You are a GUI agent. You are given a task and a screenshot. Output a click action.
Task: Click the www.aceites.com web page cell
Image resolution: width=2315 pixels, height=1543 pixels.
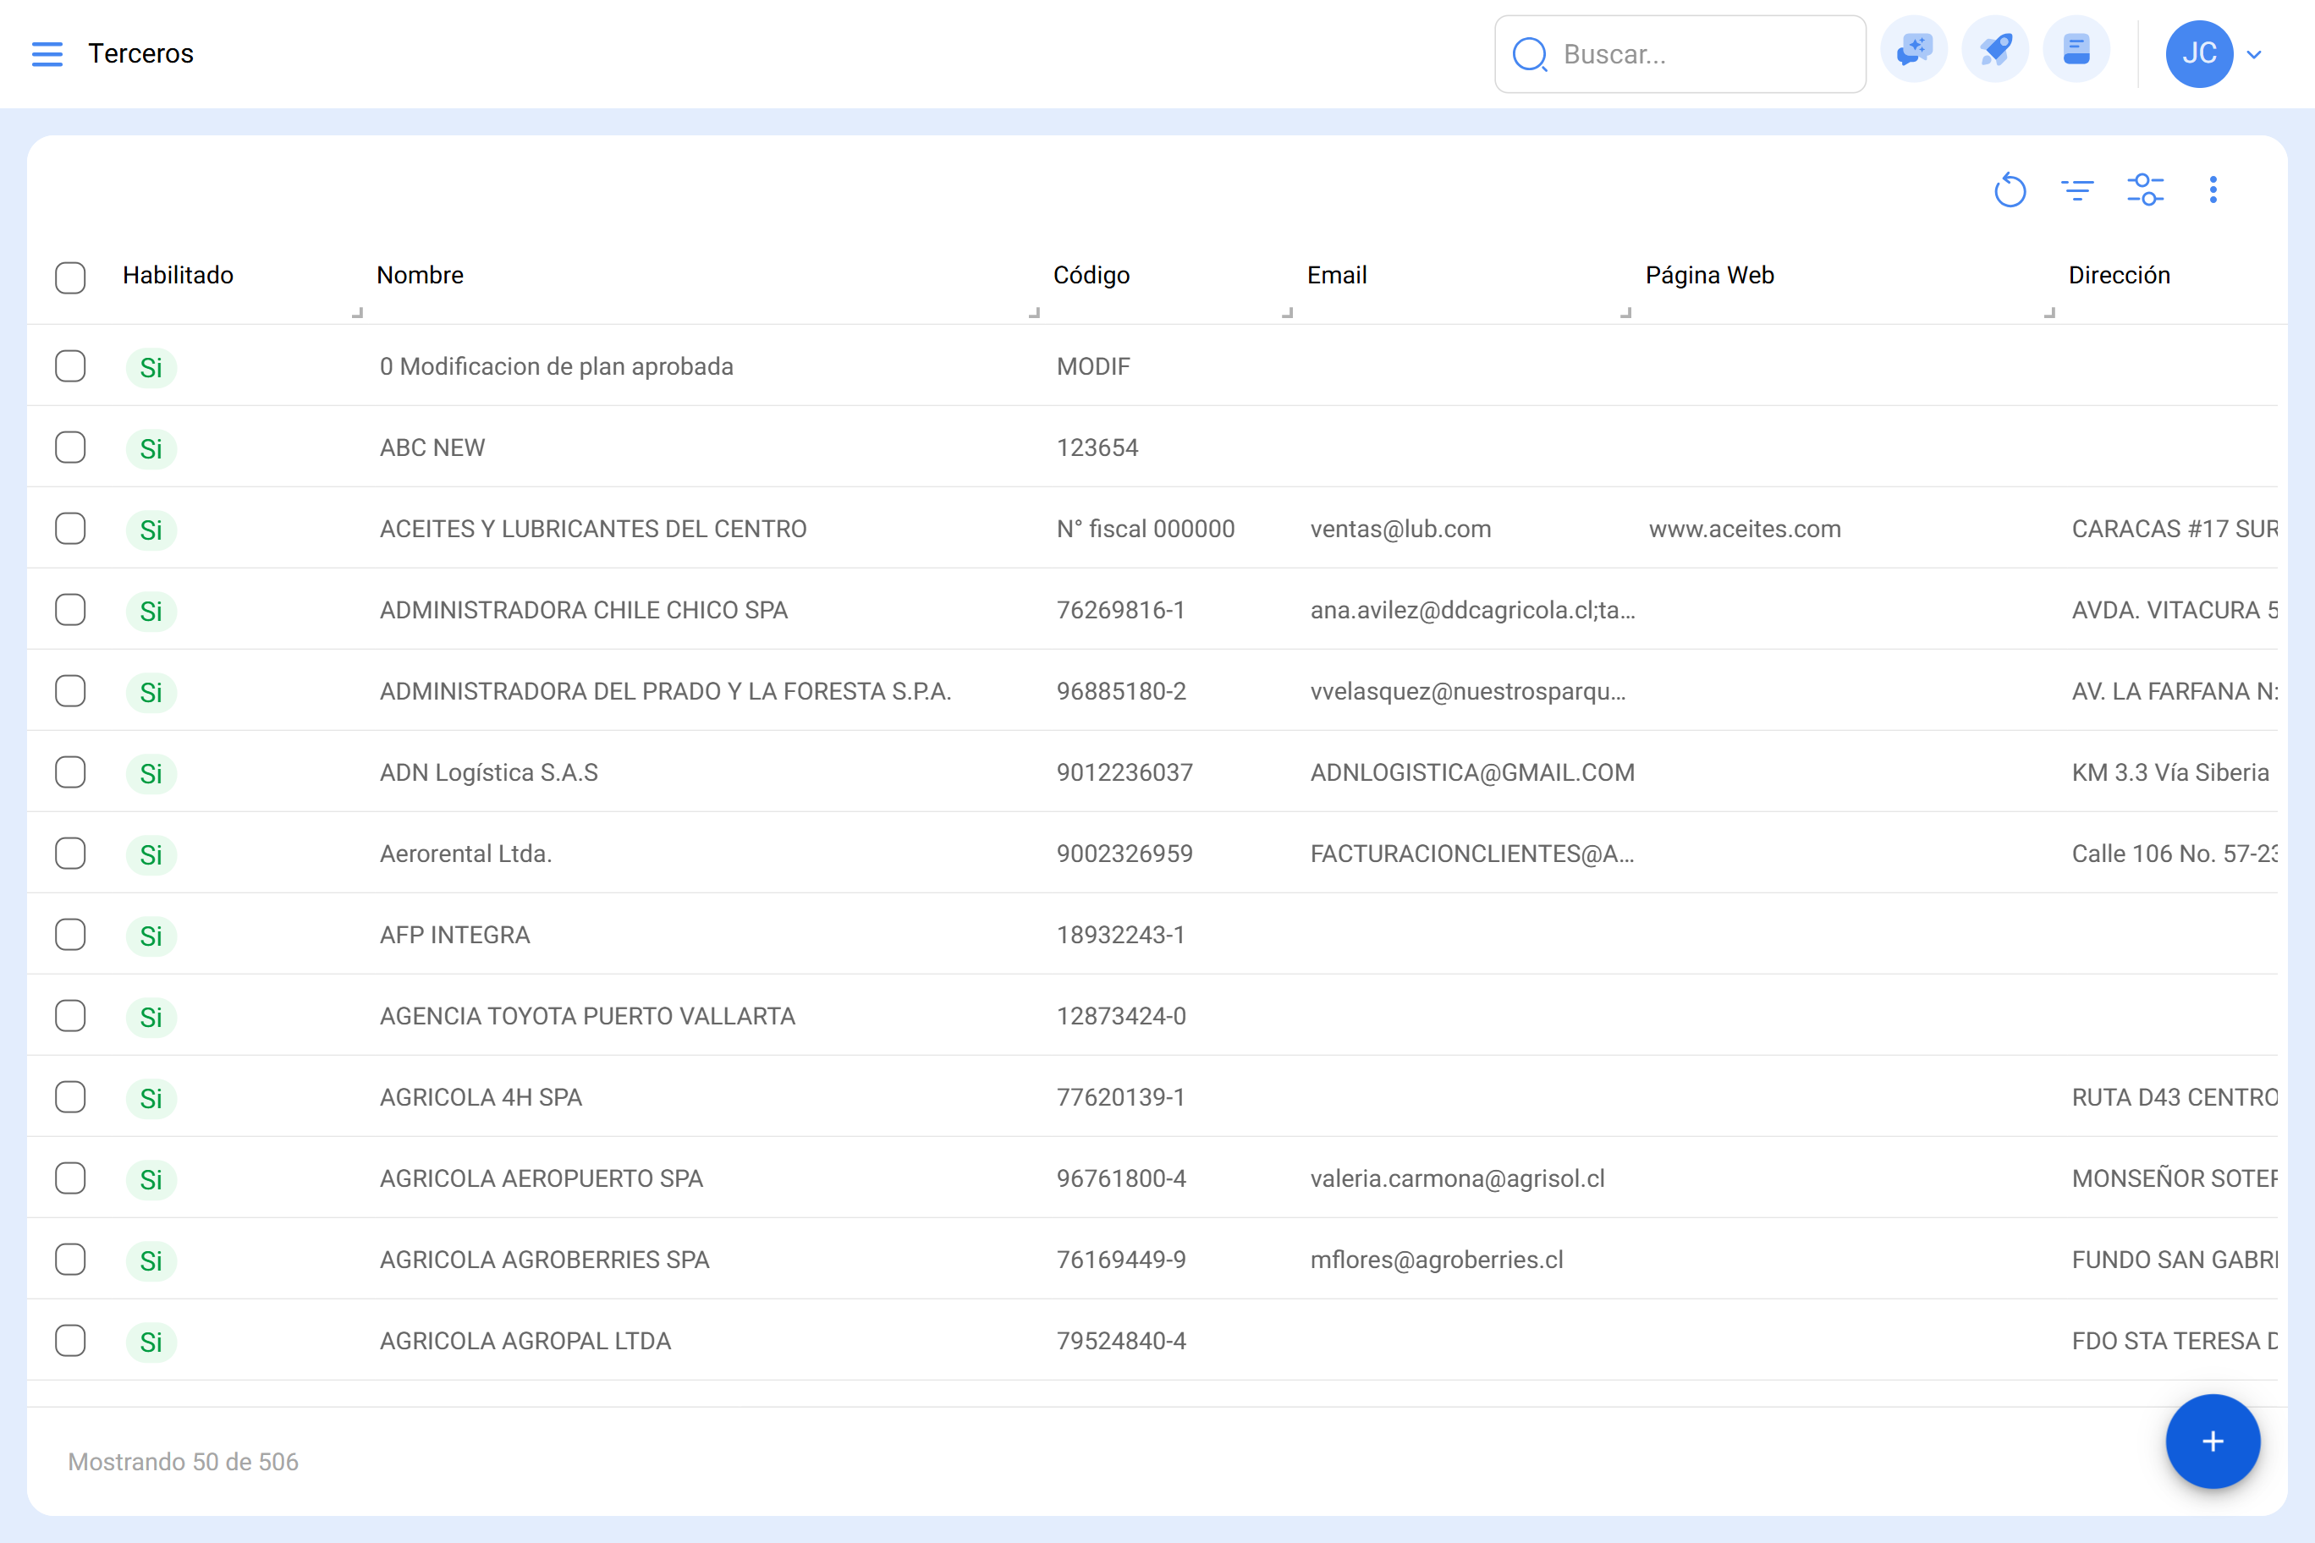(1745, 530)
